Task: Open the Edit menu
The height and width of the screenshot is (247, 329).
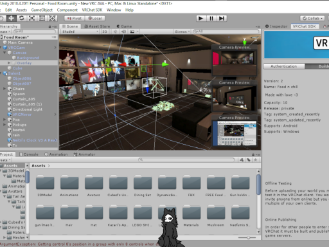Action: 8,10
